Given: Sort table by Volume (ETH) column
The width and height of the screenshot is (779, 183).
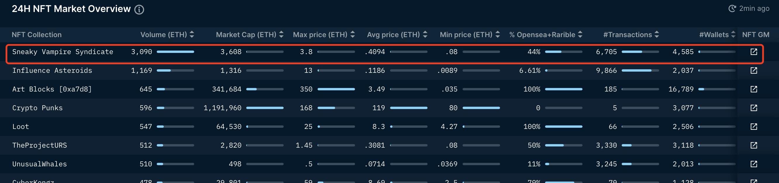Looking at the screenshot, I should (192, 34).
